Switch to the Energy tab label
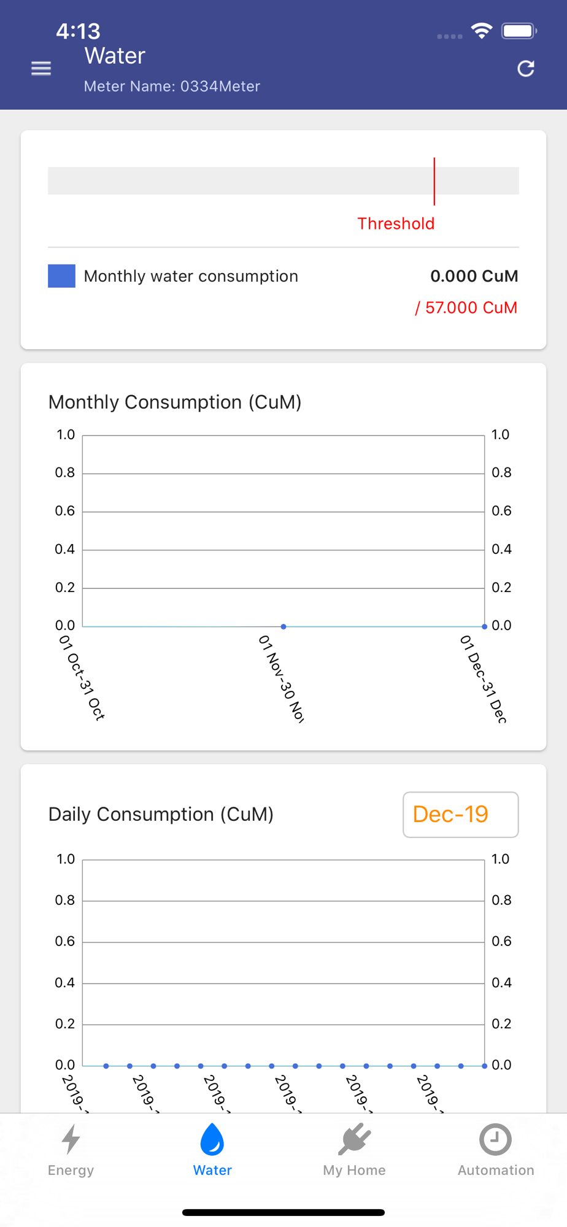 coord(71,1171)
